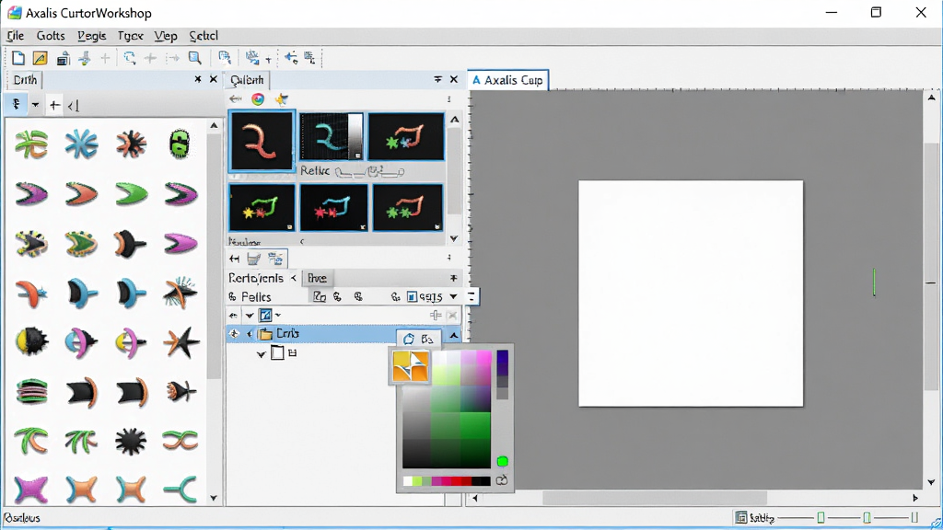This screenshot has height=530, width=943.
Task: Open the black dropdown arrow after numeric field
Action: click(x=453, y=296)
